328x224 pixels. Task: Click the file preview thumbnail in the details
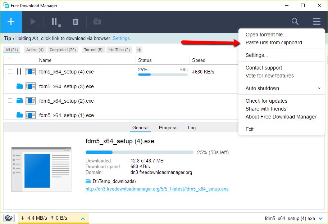click(x=41, y=170)
